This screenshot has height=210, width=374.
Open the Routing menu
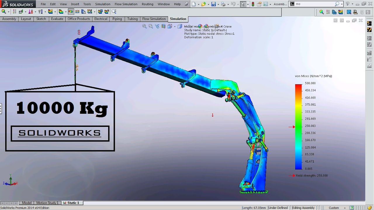pos(148,4)
